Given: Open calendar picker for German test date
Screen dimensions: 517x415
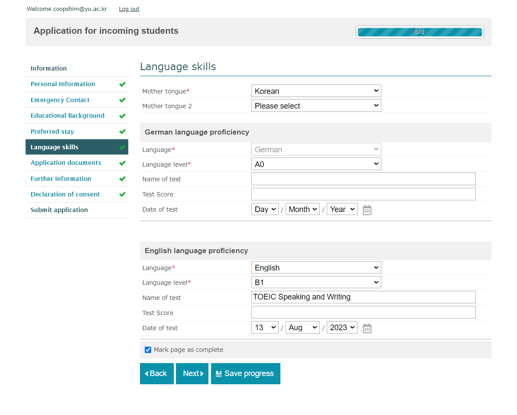Looking at the screenshot, I should coord(367,210).
